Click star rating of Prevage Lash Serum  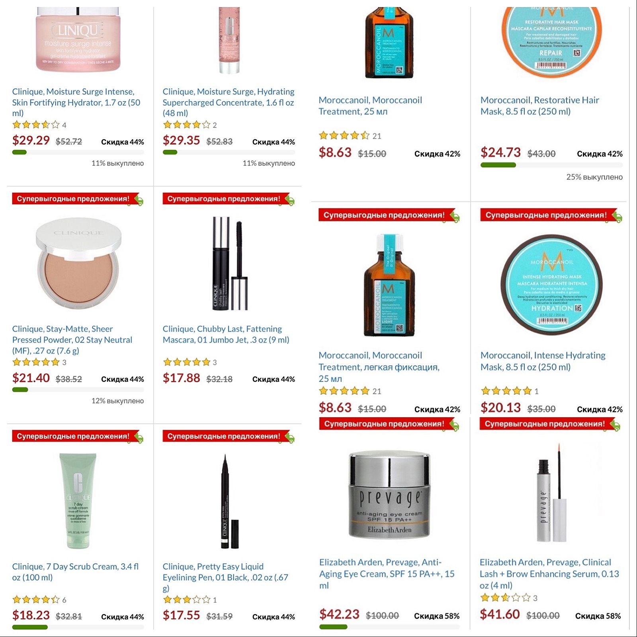(x=505, y=598)
